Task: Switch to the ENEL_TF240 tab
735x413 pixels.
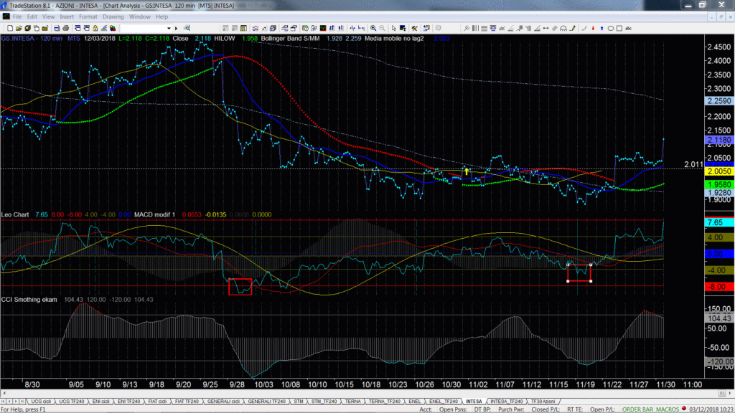Action: [444, 402]
